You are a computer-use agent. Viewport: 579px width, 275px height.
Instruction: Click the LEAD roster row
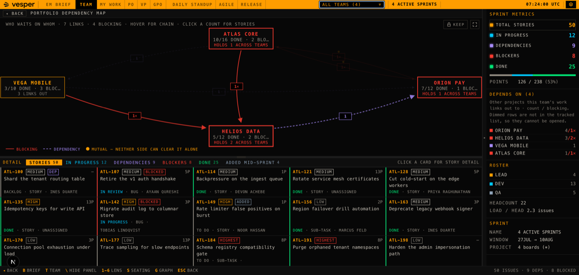coord(532,175)
